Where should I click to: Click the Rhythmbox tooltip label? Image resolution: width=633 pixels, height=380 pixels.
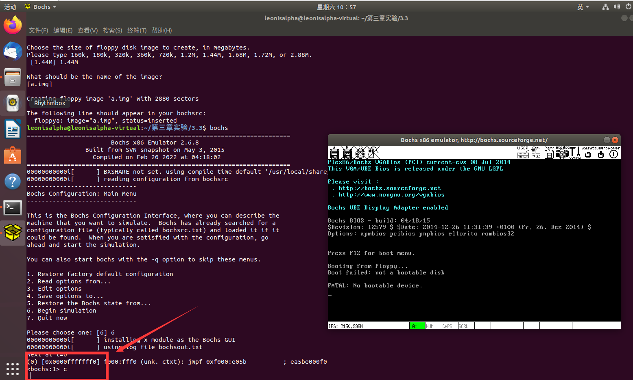click(50, 103)
